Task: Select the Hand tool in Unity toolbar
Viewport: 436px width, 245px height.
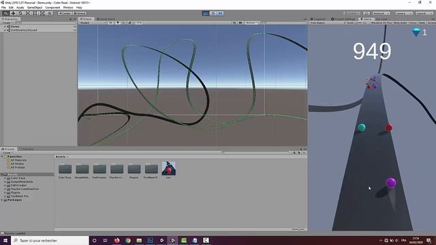Action: click(5, 14)
